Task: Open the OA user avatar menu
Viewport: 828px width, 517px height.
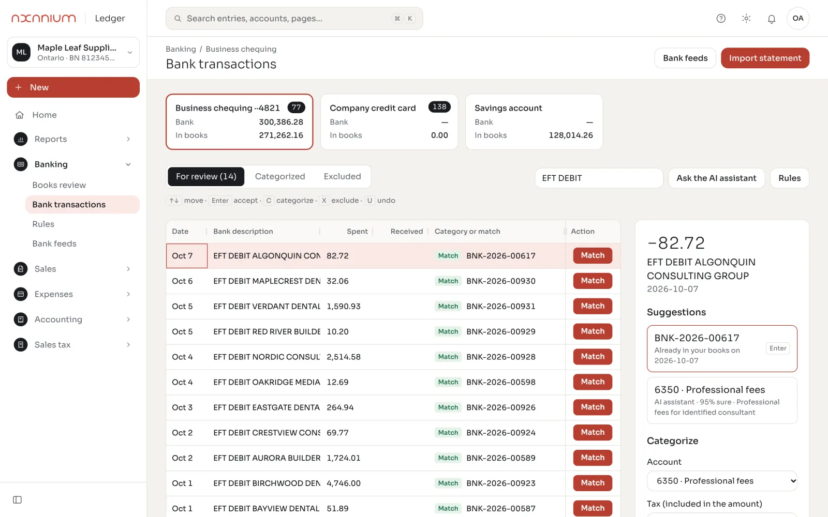Action: pos(798,19)
